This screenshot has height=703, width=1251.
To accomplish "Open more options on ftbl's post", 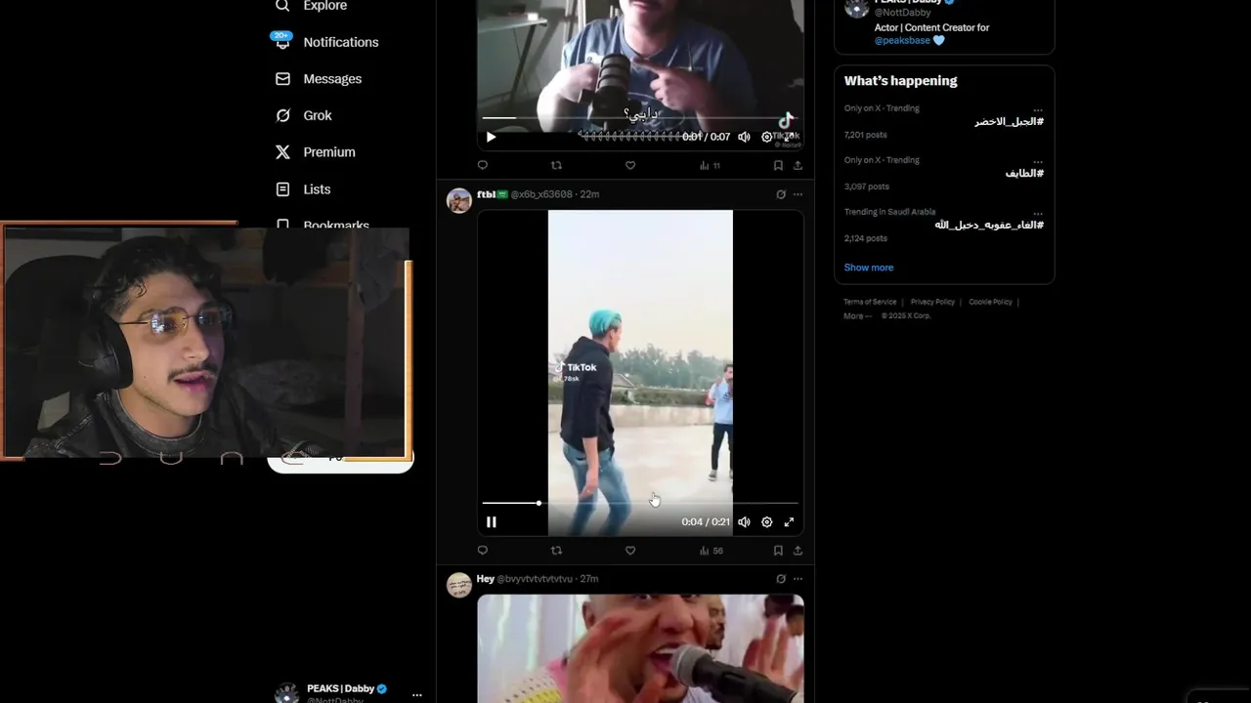I will (798, 194).
